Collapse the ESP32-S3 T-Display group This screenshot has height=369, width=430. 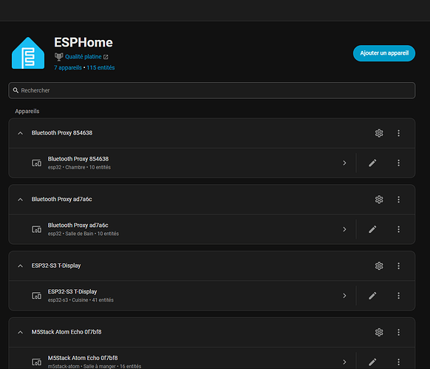point(20,266)
